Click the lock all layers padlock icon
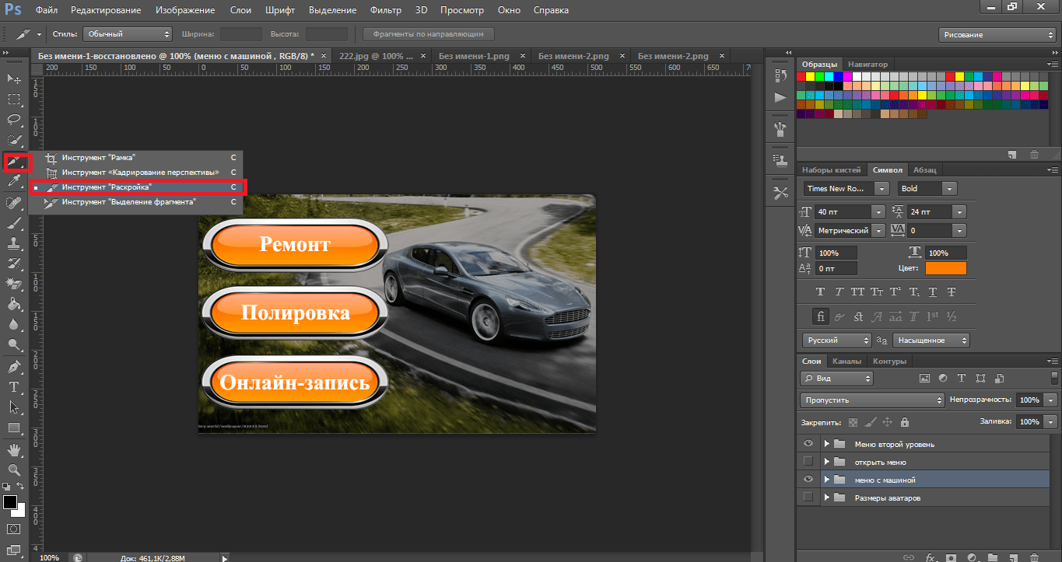This screenshot has height=562, width=1062. [x=904, y=422]
